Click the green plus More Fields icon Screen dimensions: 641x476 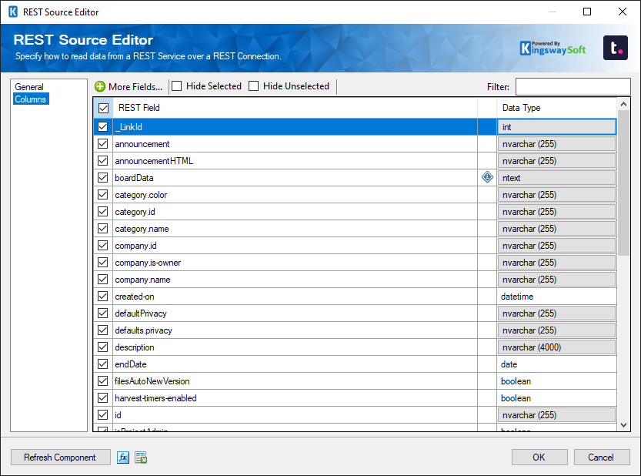tap(100, 86)
